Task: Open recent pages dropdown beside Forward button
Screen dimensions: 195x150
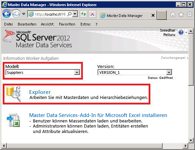Action: click(x=24, y=14)
